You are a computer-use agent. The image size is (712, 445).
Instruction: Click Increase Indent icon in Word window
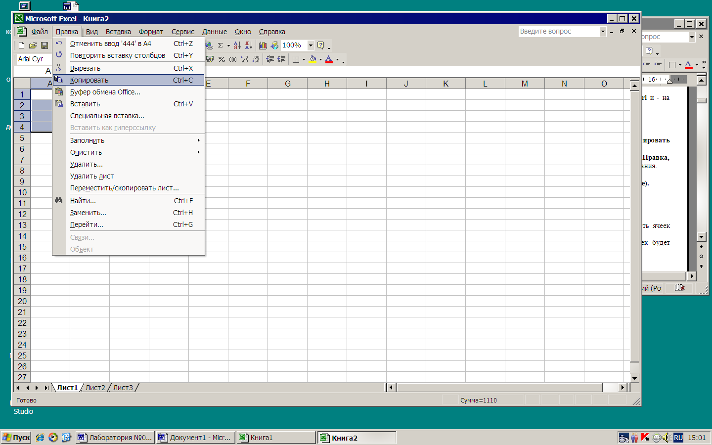point(658,65)
